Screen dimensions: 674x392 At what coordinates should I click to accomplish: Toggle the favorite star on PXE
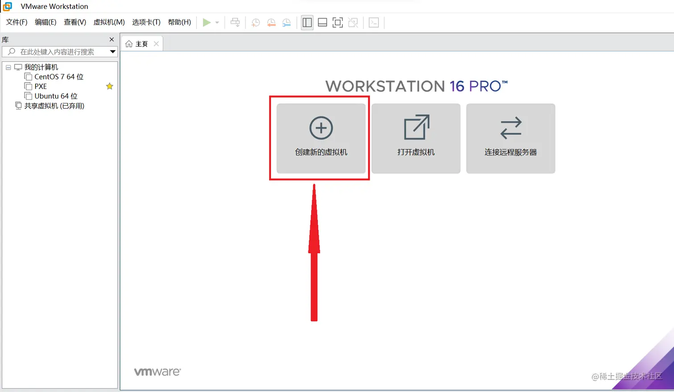[110, 86]
